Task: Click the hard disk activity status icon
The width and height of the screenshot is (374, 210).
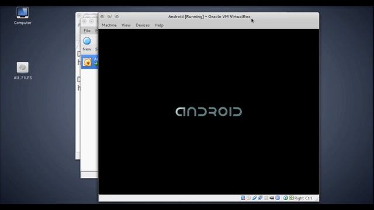Action: click(x=243, y=198)
